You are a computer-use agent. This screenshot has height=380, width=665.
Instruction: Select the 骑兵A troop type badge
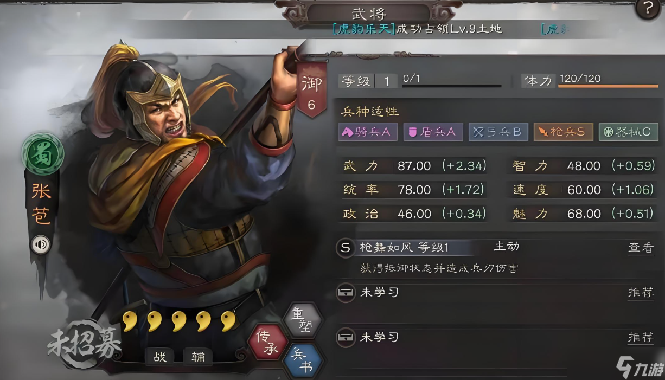click(368, 132)
